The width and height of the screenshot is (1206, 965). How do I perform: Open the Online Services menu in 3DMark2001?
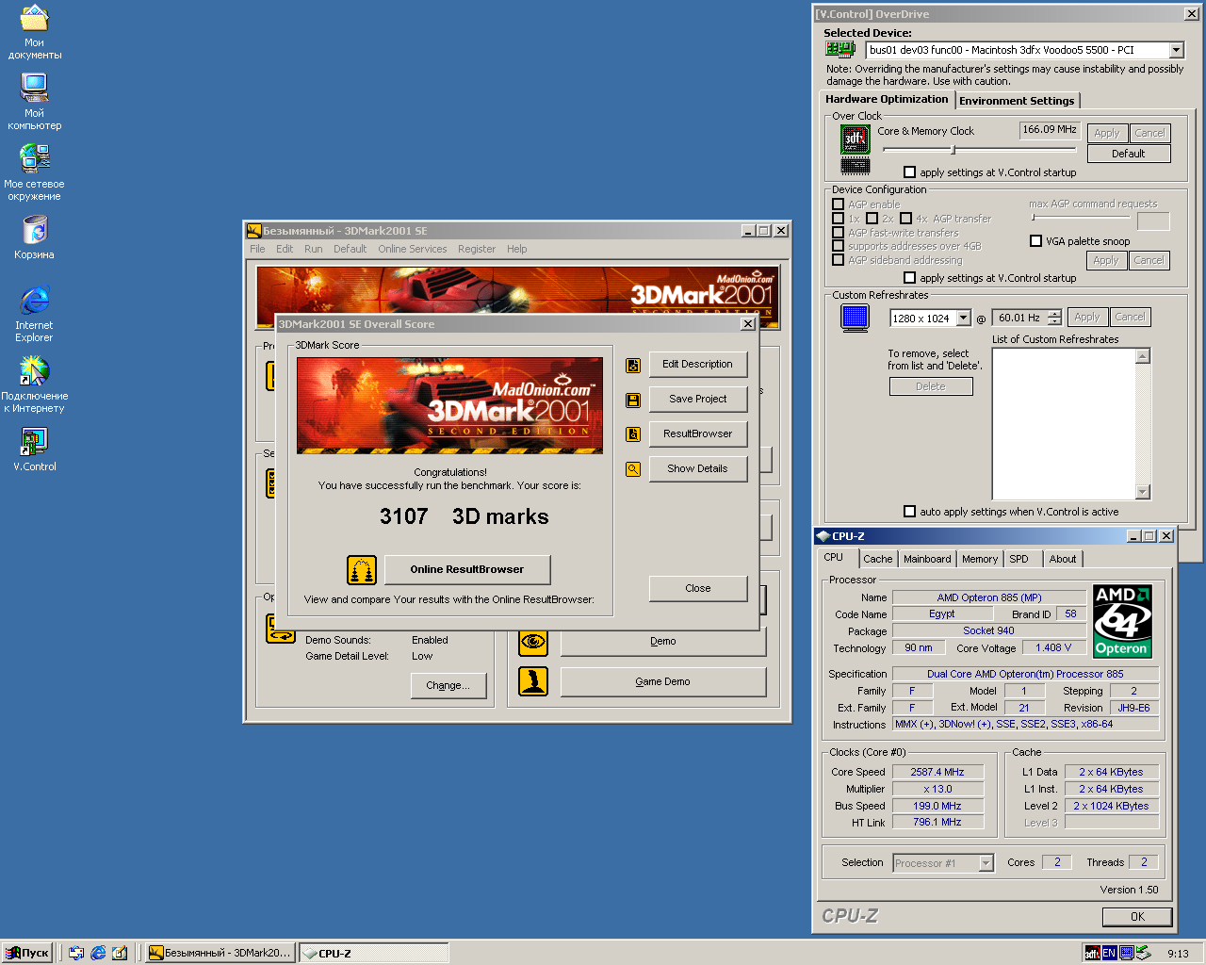point(413,249)
